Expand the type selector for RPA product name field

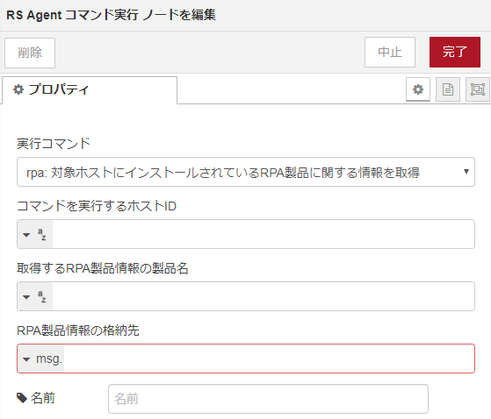35,296
